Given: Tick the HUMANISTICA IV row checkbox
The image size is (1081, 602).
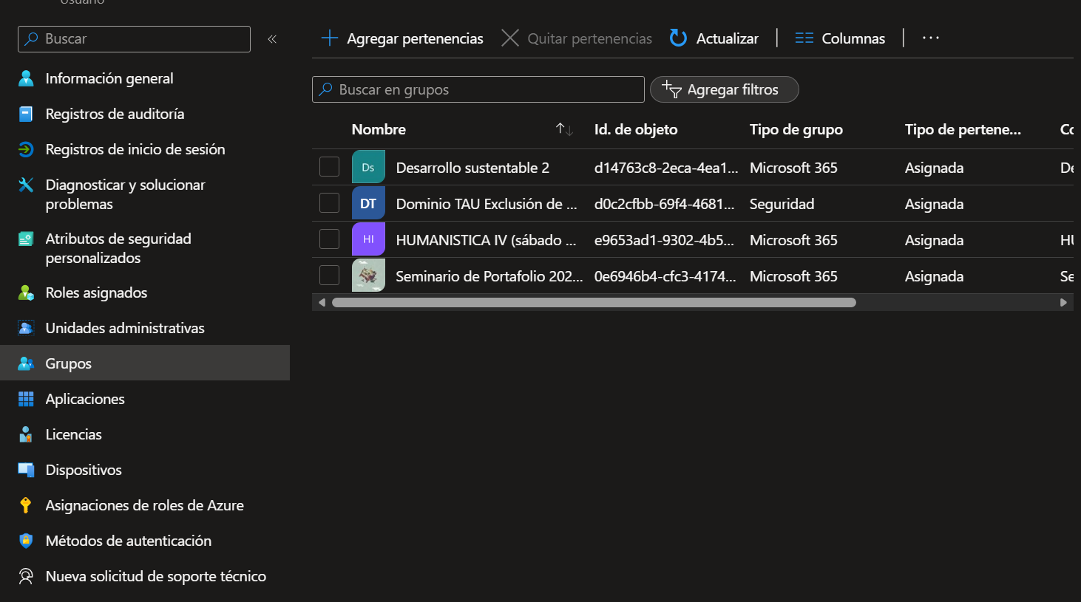Looking at the screenshot, I should (329, 239).
